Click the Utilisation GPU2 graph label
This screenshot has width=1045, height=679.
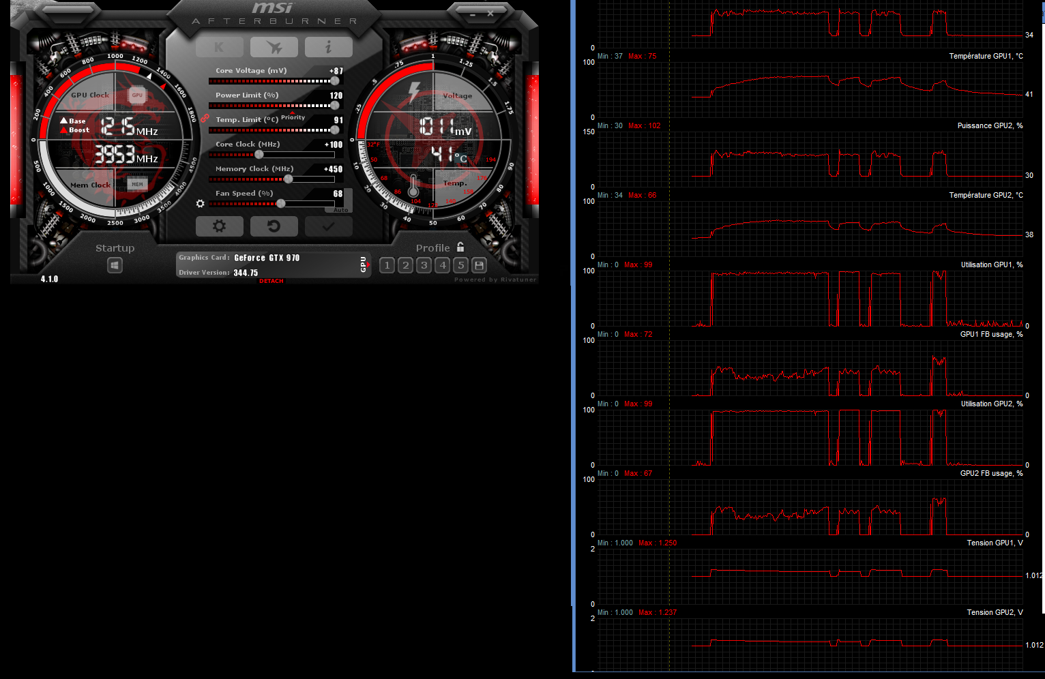(x=992, y=404)
